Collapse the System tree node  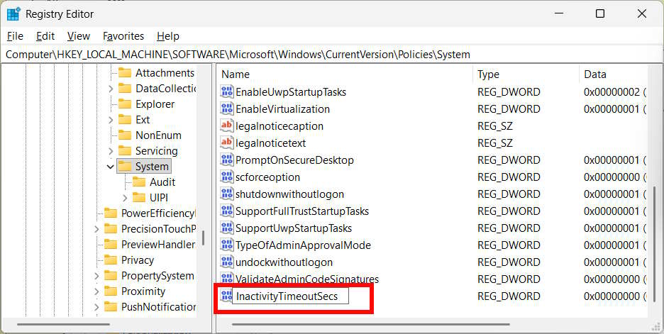pyautogui.click(x=111, y=167)
